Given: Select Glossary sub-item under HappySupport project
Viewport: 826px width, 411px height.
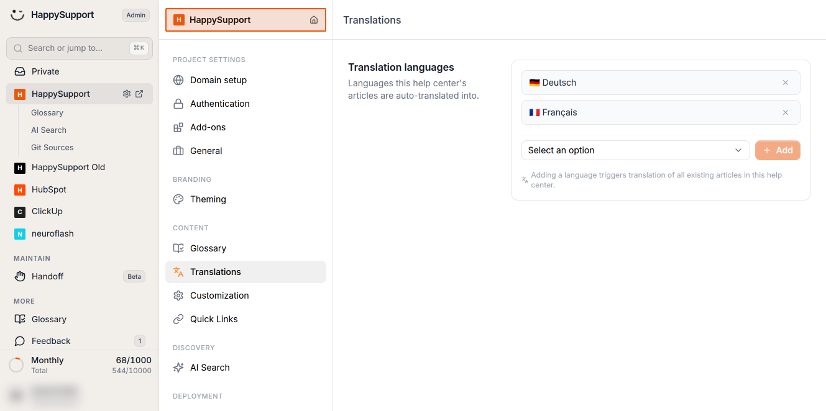Looking at the screenshot, I should (x=47, y=112).
